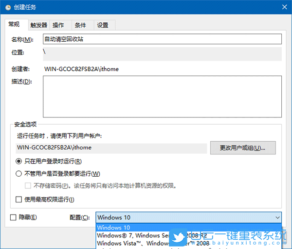This screenshot has height=249, width=292.
Task: Click the Create Task clock icon in title bar
Action: (x=8, y=7)
